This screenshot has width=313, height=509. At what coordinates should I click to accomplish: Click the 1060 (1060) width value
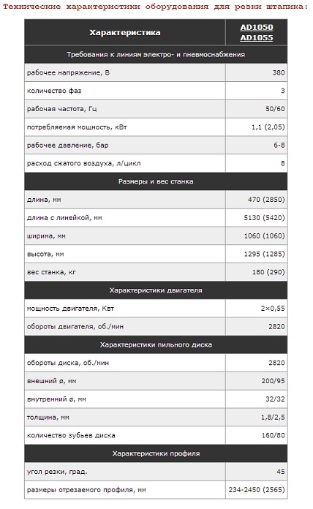pyautogui.click(x=264, y=236)
